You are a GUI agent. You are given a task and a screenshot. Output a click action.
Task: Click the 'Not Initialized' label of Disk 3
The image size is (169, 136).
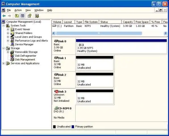(x=61, y=101)
